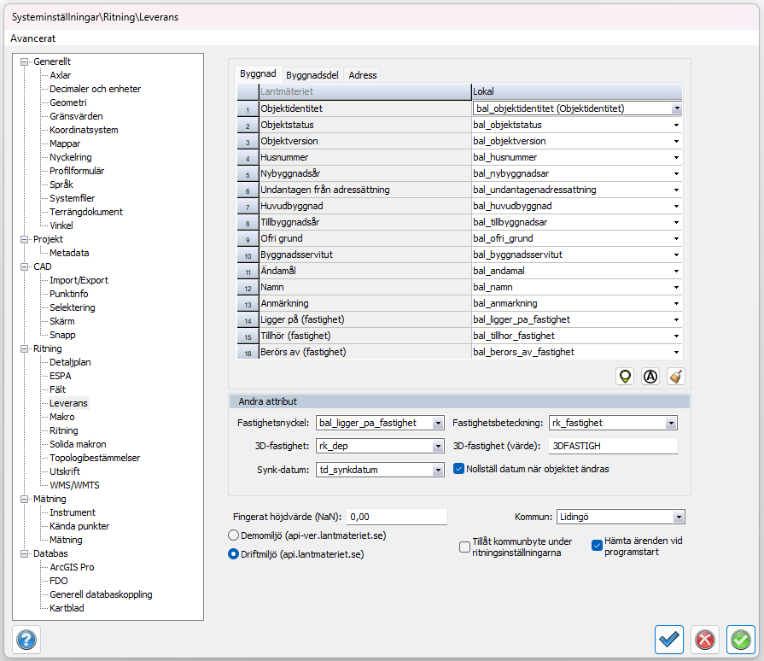Enable Tillåt kommunbyte under ritningsinställningarna
The width and height of the screenshot is (764, 661).
tap(465, 547)
